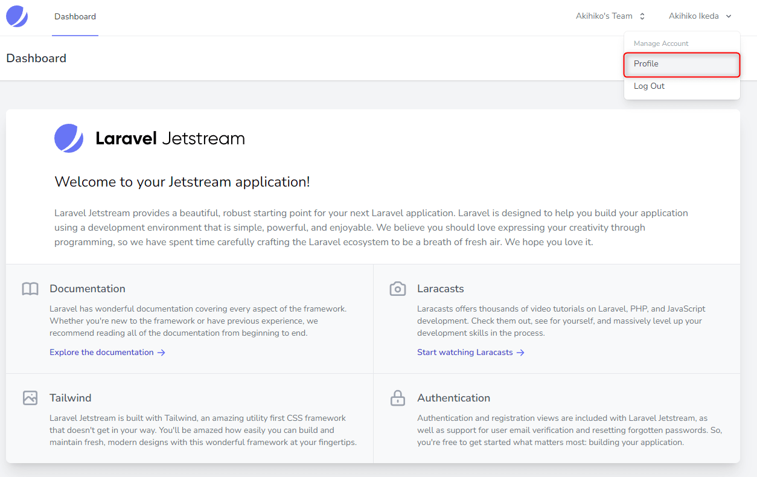Click the camera icon beside Laracasts

click(397, 289)
